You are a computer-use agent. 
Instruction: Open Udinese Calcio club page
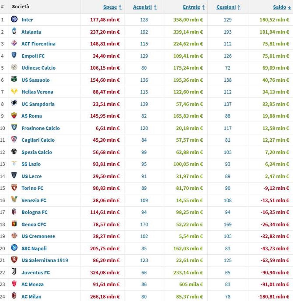pos(38,68)
